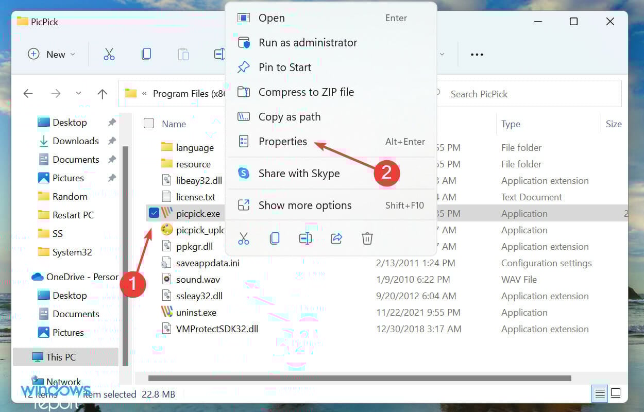The image size is (644, 412).
Task: Click the Share icon in context menu bottom row
Action: click(336, 238)
